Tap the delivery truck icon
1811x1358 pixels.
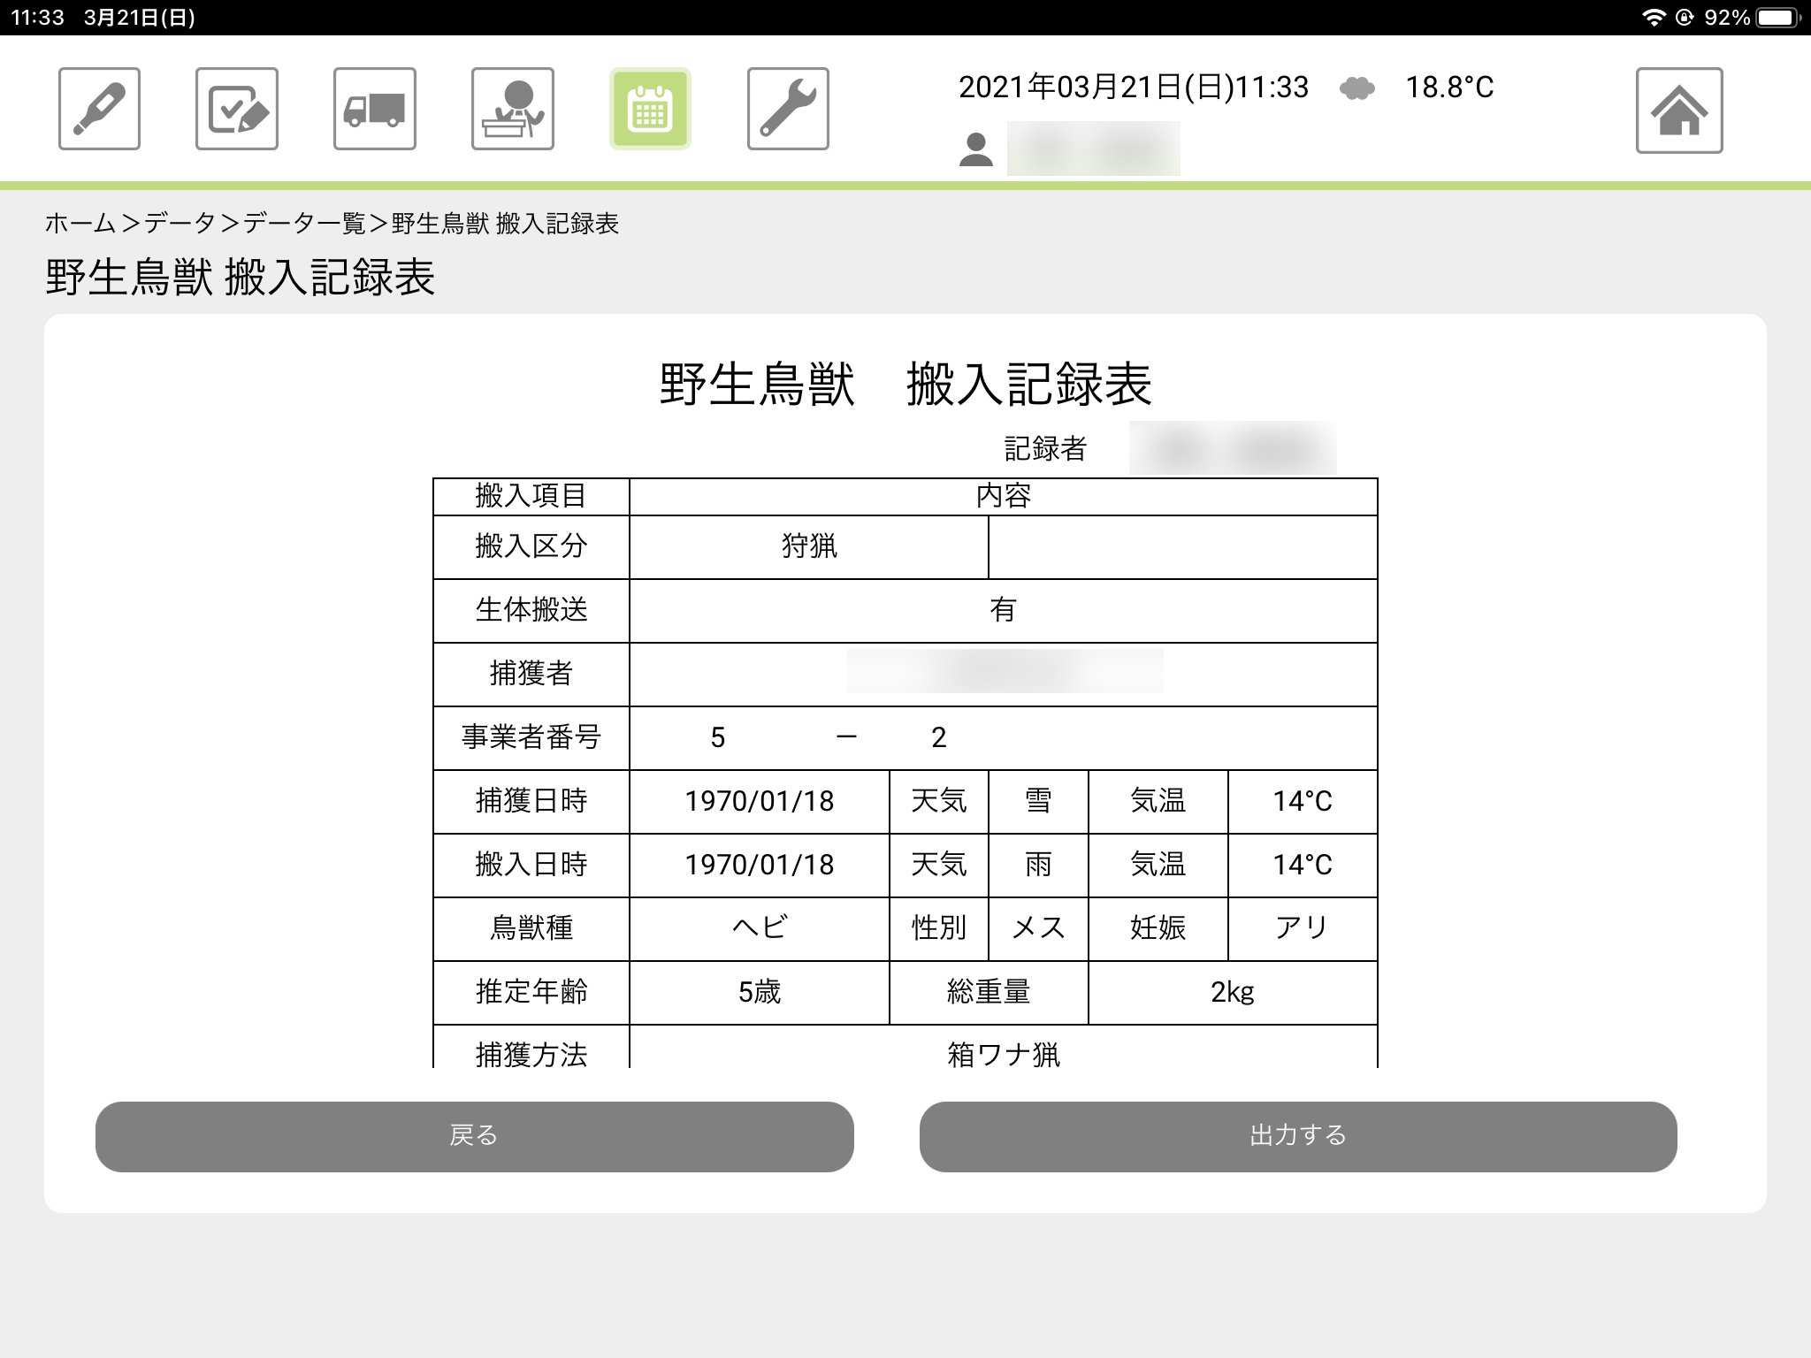pyautogui.click(x=375, y=109)
